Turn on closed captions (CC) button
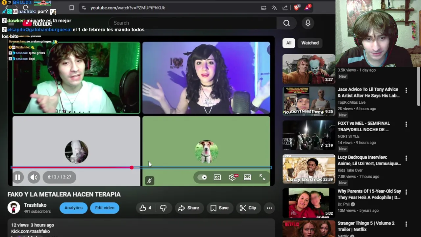The height and width of the screenshot is (237, 421). [217, 177]
